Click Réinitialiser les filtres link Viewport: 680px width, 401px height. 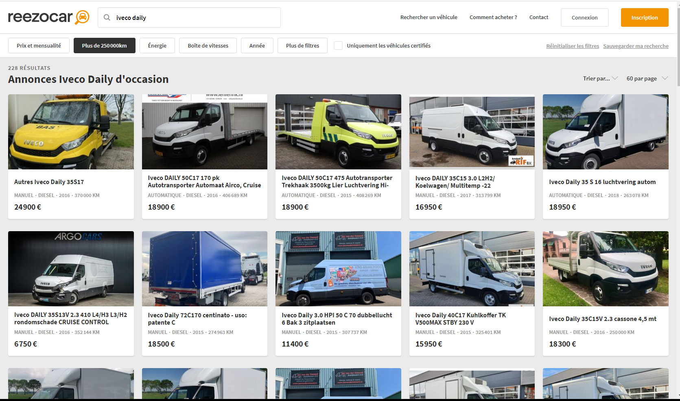[x=572, y=46]
